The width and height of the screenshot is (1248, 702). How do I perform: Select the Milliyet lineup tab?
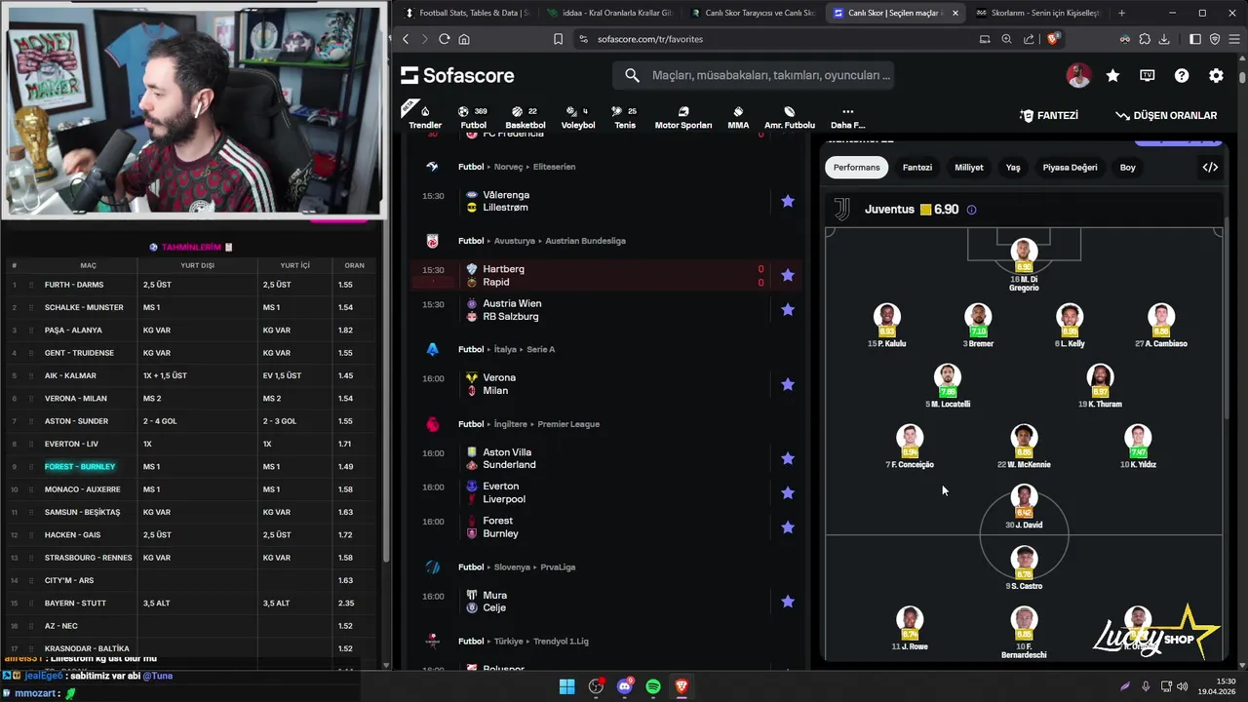click(968, 167)
